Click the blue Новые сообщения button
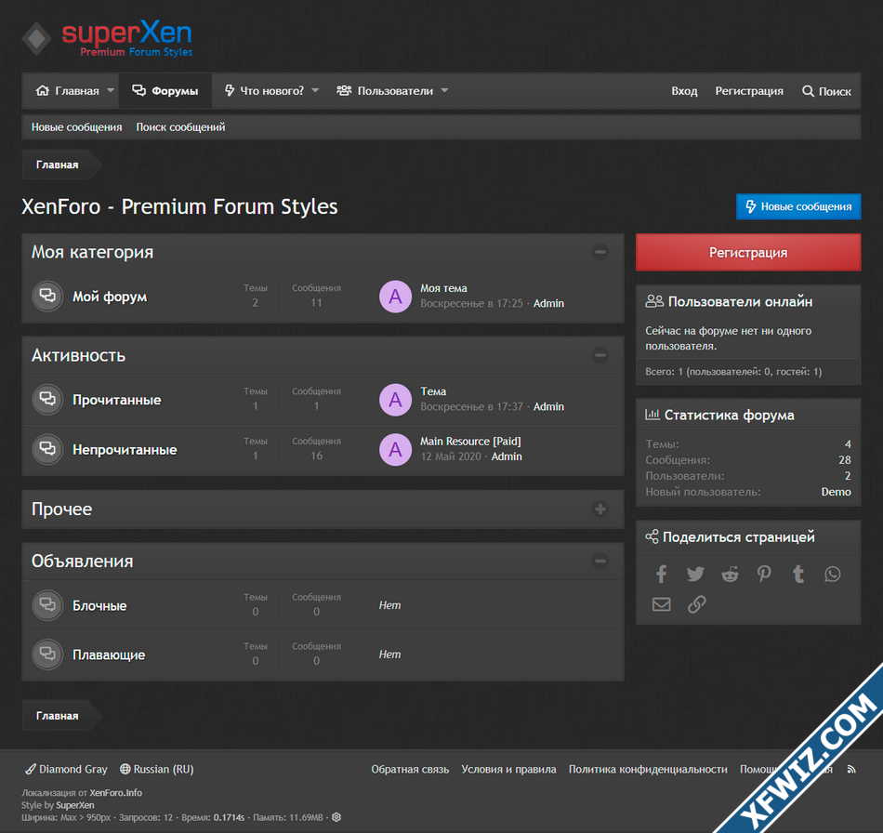 pos(798,206)
